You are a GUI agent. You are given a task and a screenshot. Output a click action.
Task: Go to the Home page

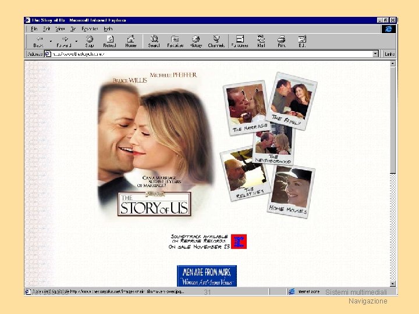point(131,42)
